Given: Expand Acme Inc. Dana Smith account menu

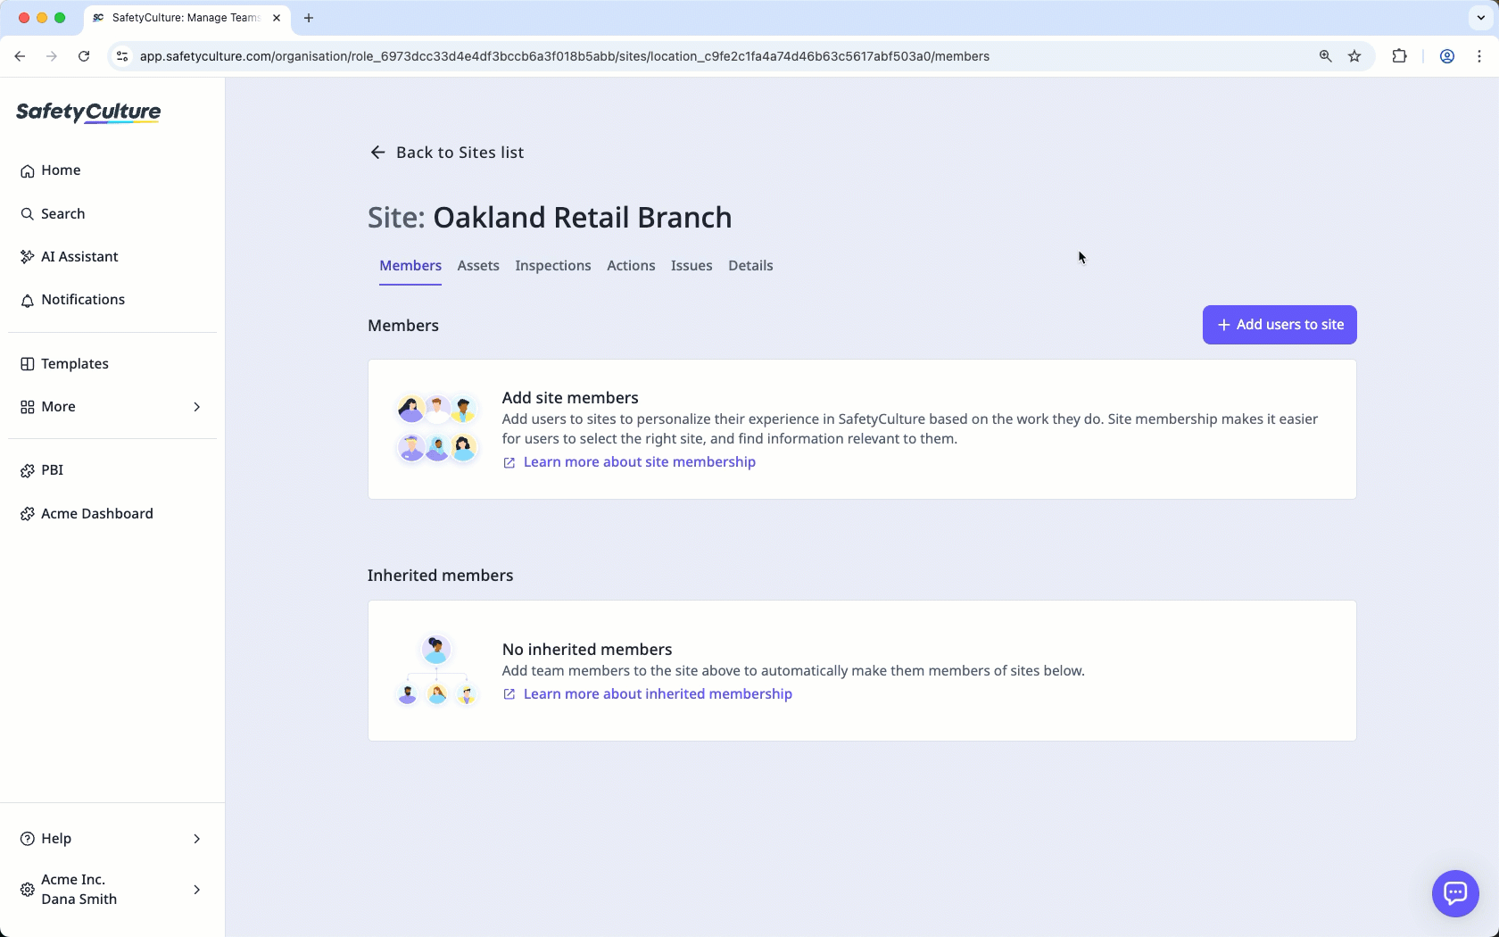Looking at the screenshot, I should 112,890.
